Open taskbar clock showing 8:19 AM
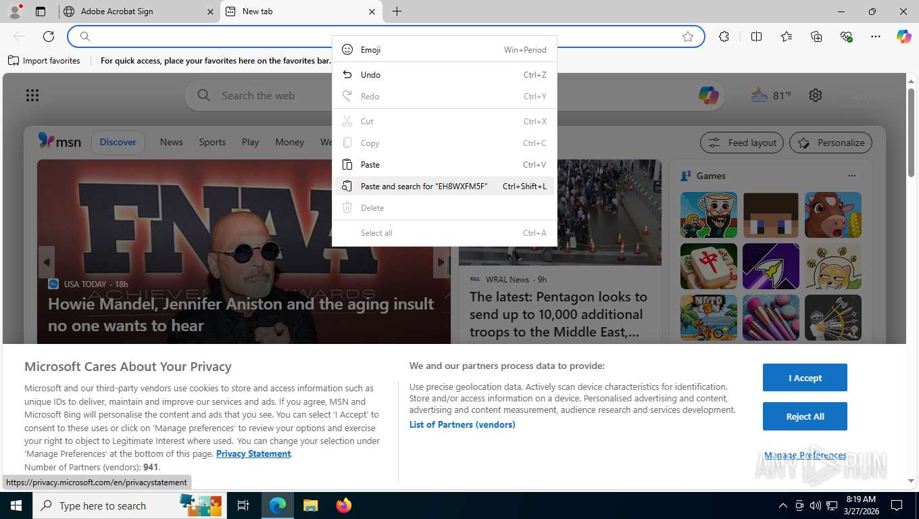Viewport: 919px width, 519px height. pyautogui.click(x=861, y=505)
